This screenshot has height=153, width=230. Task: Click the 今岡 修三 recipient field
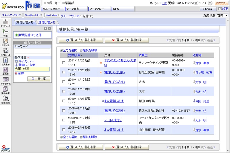32,69
